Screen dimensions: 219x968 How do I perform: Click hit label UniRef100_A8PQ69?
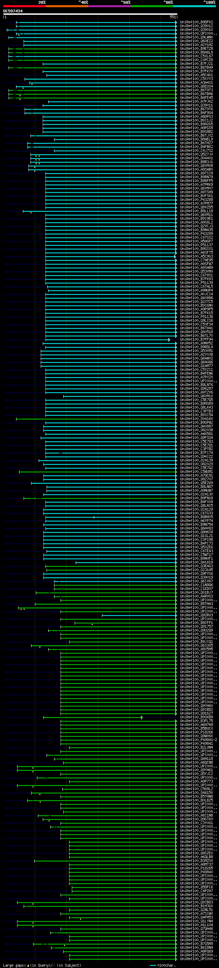tap(196, 951)
